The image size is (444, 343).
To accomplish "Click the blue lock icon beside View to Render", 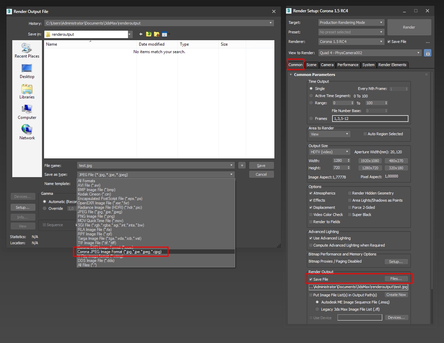I will pos(428,53).
